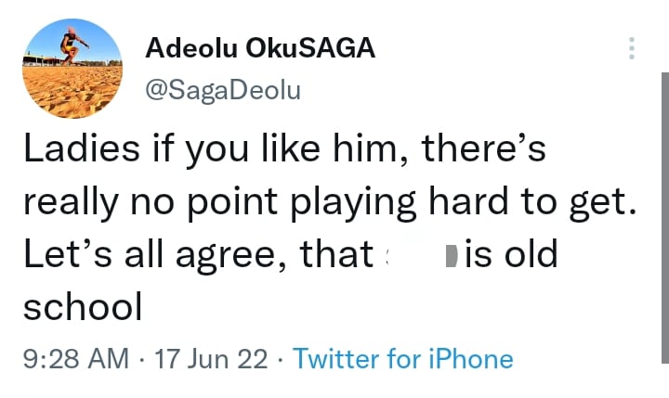Open the three-dot more options menu
669x398 pixels.
coord(632,49)
